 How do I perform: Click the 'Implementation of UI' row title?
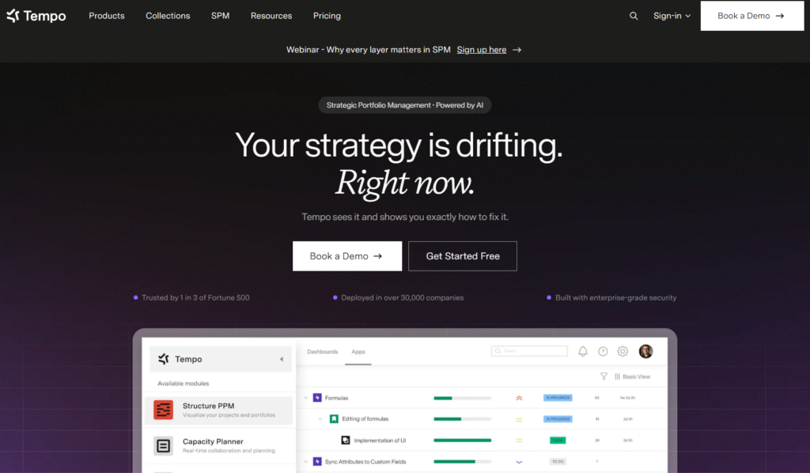click(380, 441)
